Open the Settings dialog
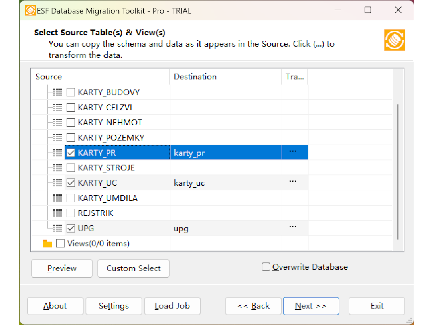434x325 pixels. point(113,306)
